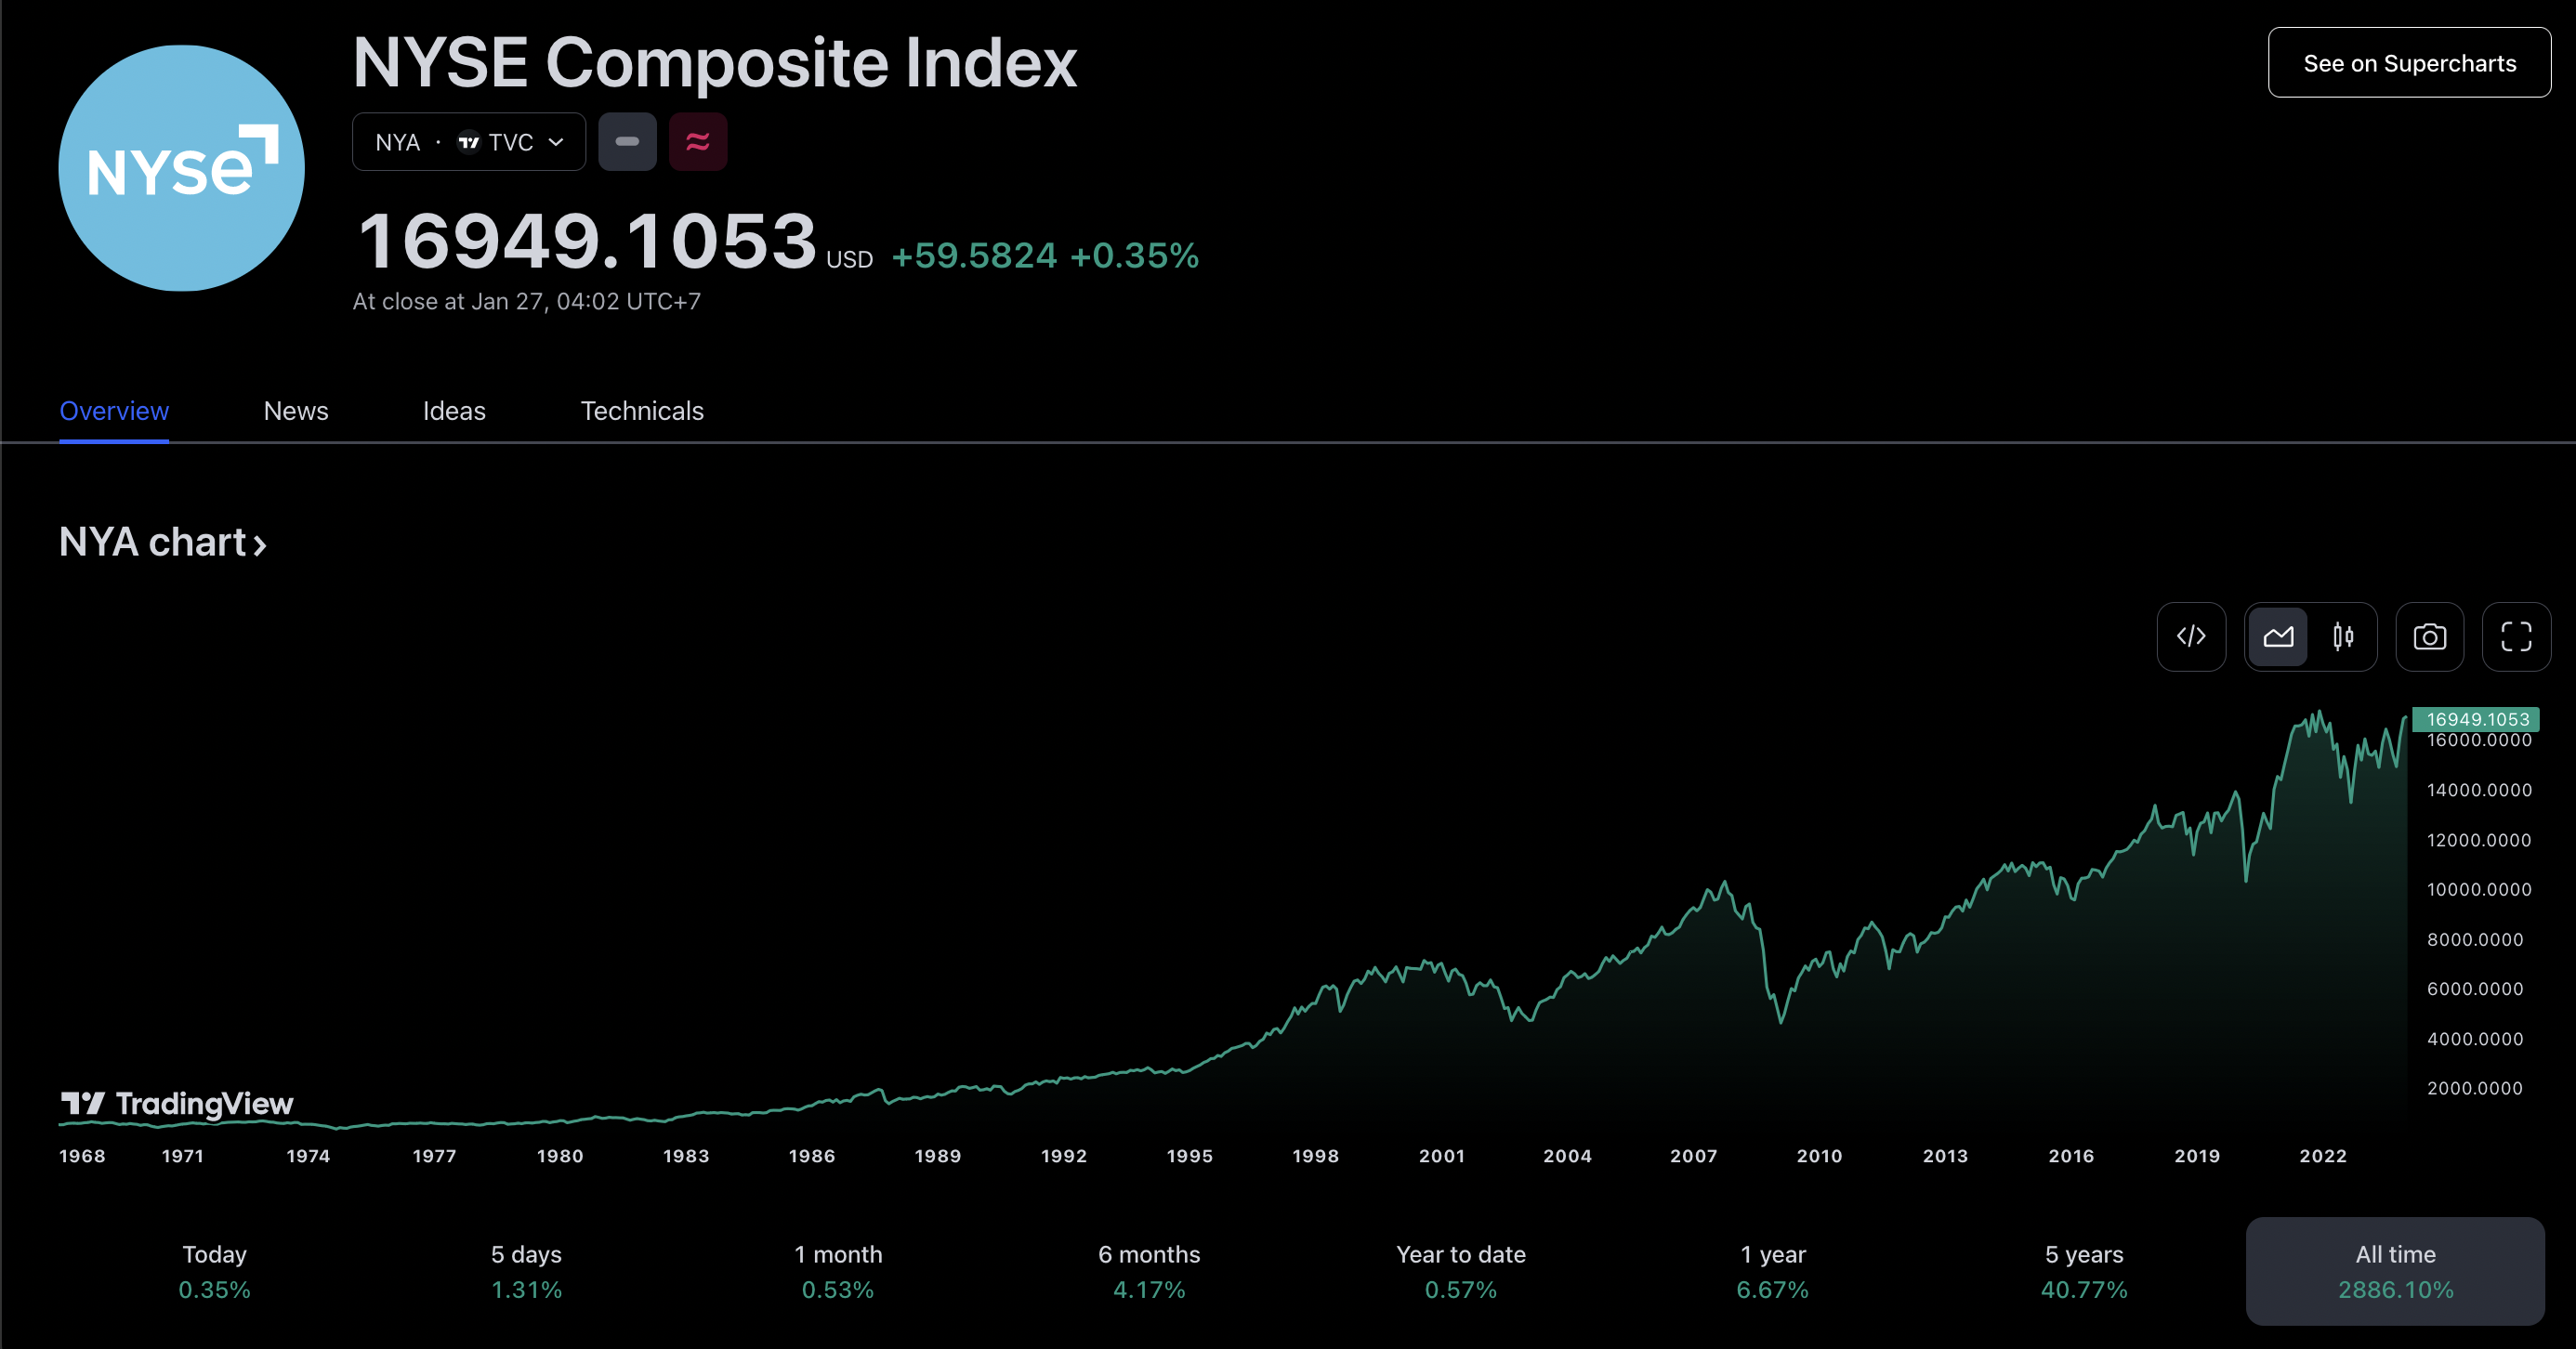The height and width of the screenshot is (1349, 2576).
Task: Click the 2000.0000 axis label
Action: [x=2475, y=1088]
